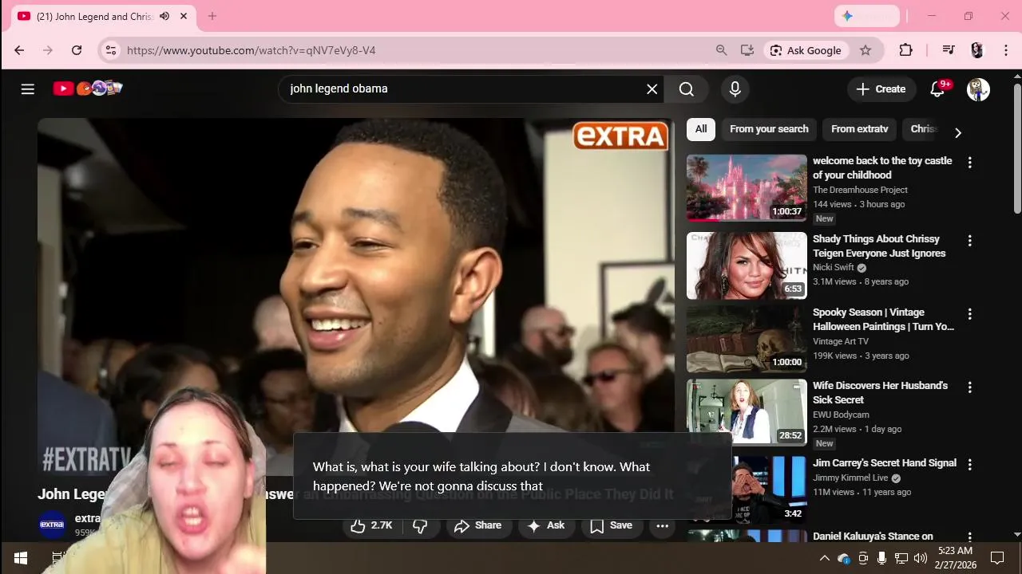Visit The Dreamhouse Project channel
1022x574 pixels.
click(x=860, y=190)
